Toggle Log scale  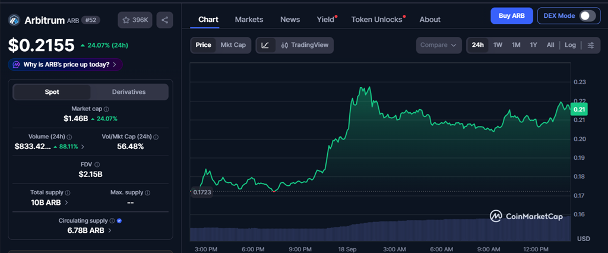[x=570, y=45]
